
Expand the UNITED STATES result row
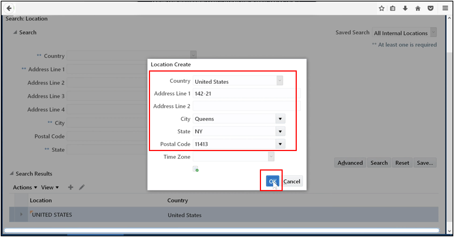(x=22, y=214)
